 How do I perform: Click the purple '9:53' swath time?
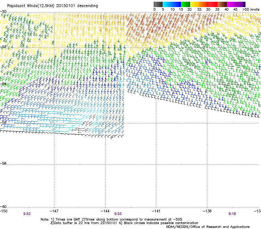click(x=118, y=214)
